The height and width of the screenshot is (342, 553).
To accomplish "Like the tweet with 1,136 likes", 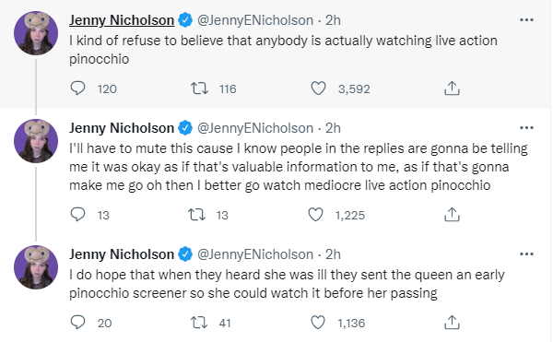I will 318,323.
